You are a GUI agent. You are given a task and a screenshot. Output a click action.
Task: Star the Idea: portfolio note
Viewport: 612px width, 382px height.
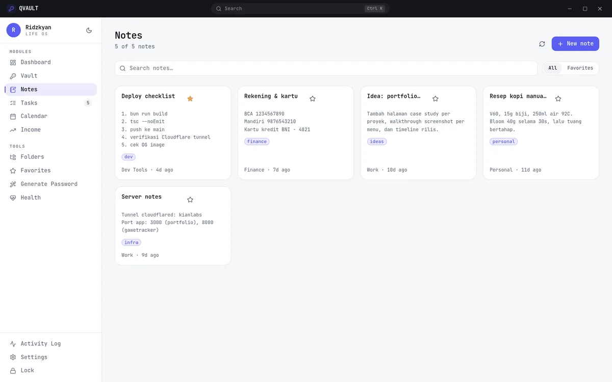436,98
